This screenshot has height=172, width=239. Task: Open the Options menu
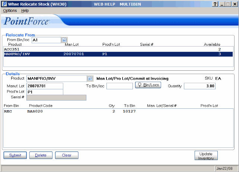coord(10,11)
